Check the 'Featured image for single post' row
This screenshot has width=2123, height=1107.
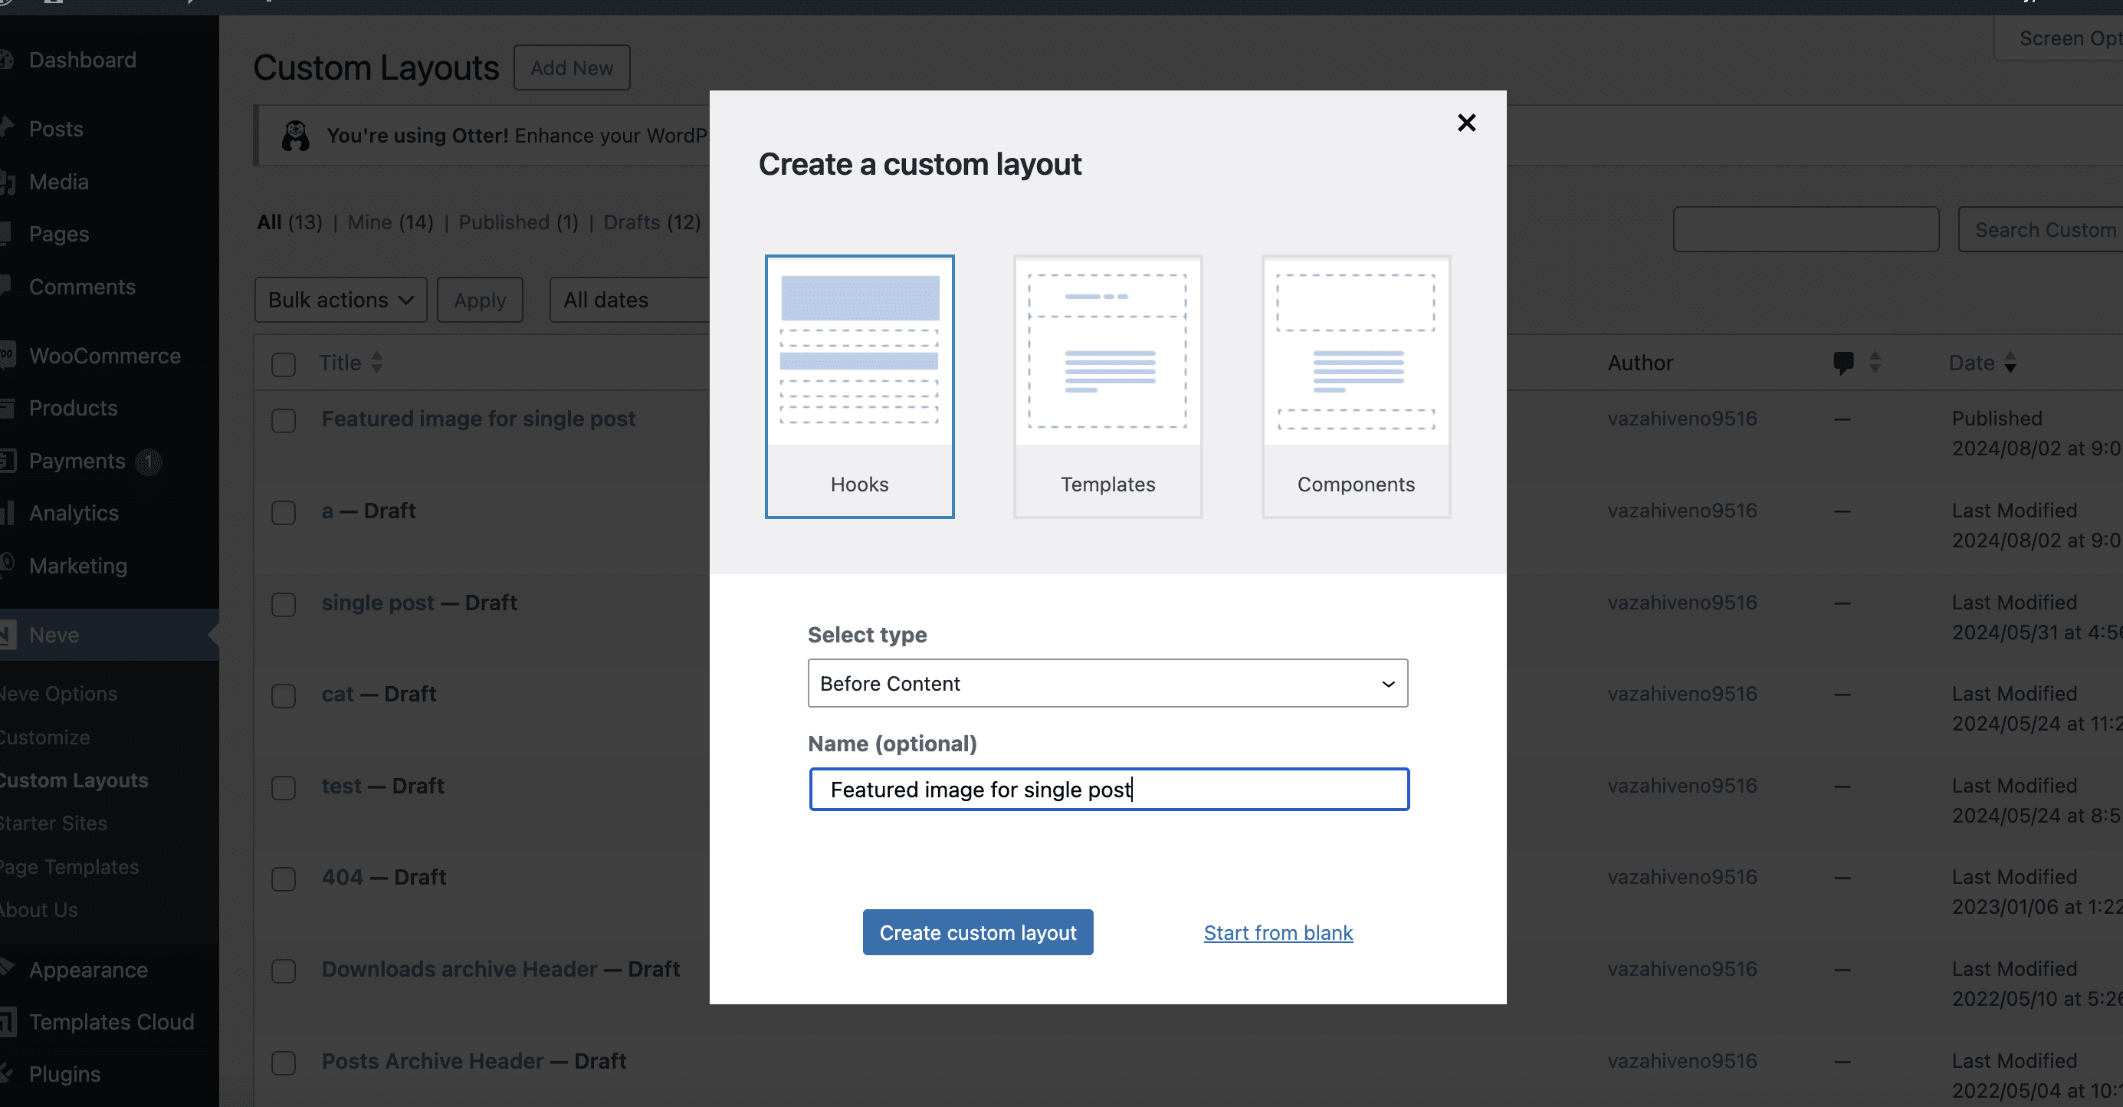pos(284,420)
